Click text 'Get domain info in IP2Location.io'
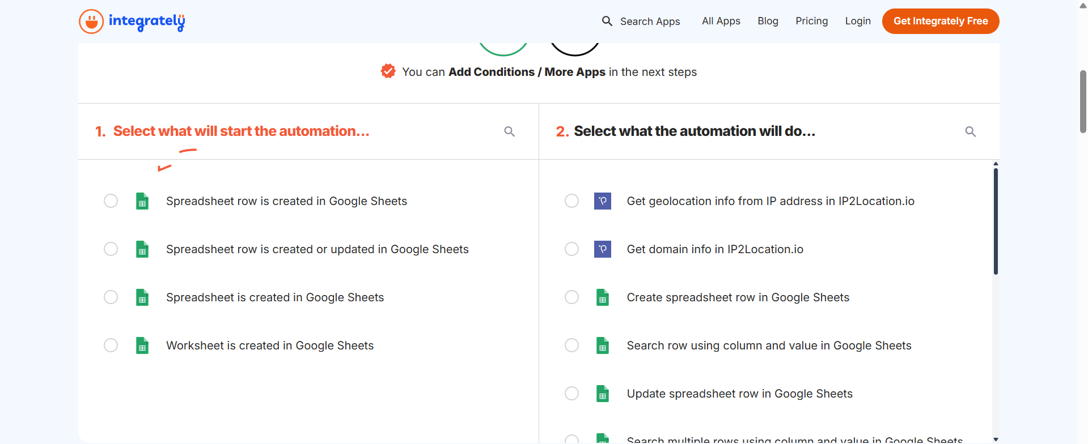The height and width of the screenshot is (444, 1088). pos(715,249)
